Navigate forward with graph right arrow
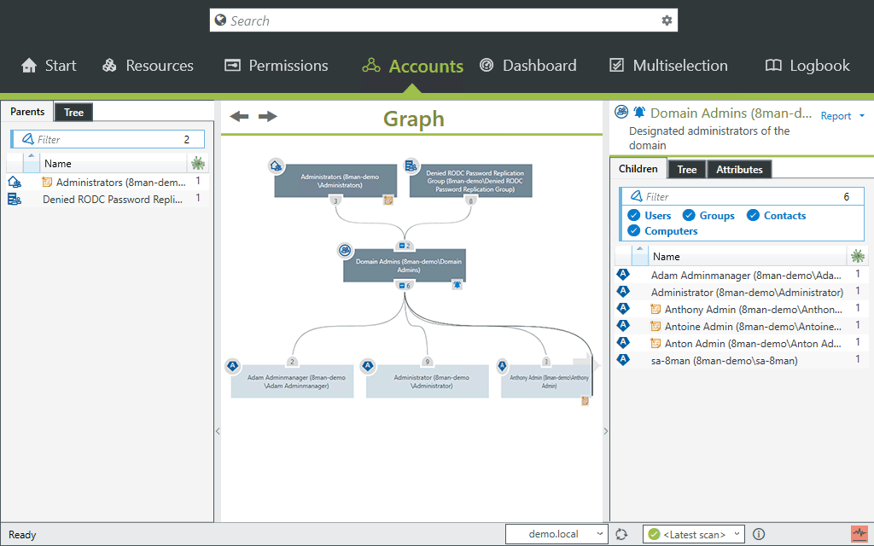 267,116
